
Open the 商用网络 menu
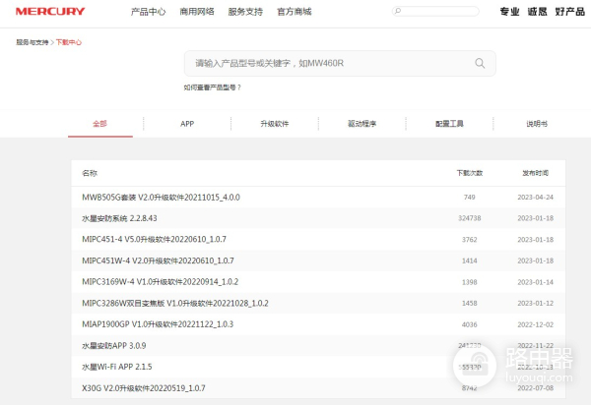click(197, 12)
